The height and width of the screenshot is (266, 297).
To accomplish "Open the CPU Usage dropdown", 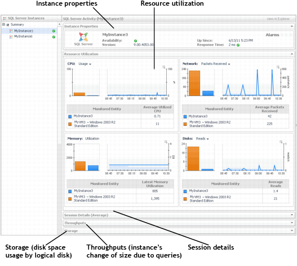I will [x=85, y=64].
